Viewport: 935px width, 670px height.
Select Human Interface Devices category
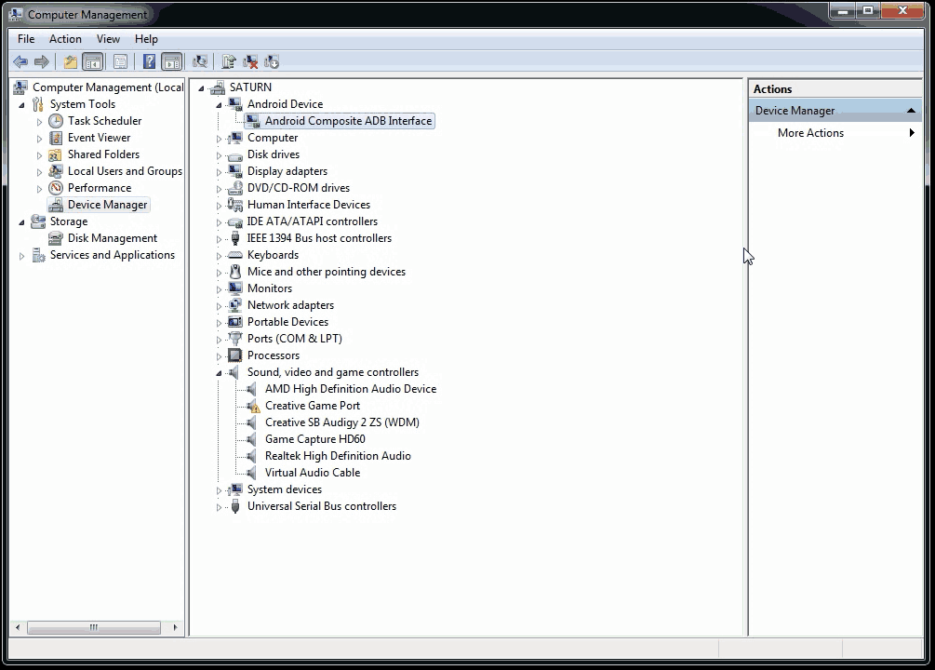pos(309,205)
